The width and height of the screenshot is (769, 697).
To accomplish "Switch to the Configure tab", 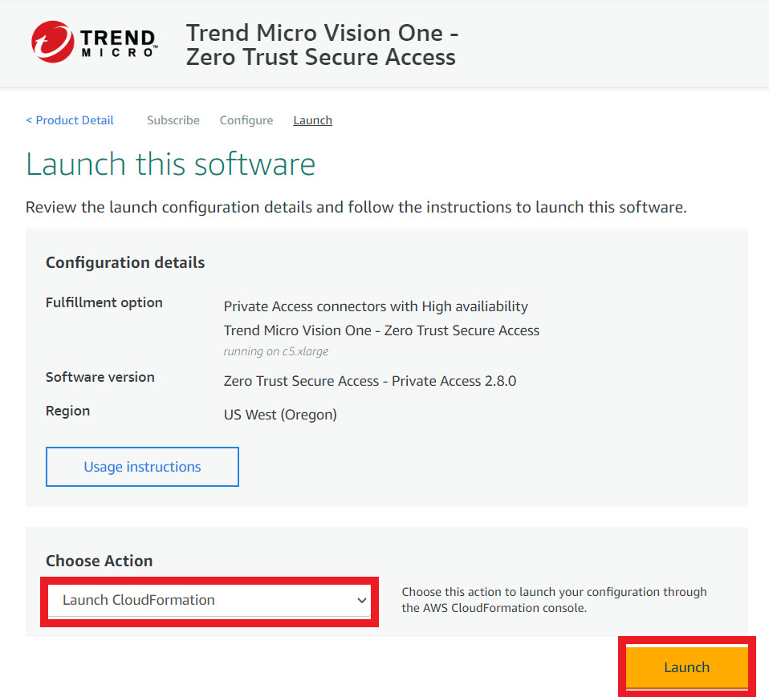I will (x=246, y=120).
